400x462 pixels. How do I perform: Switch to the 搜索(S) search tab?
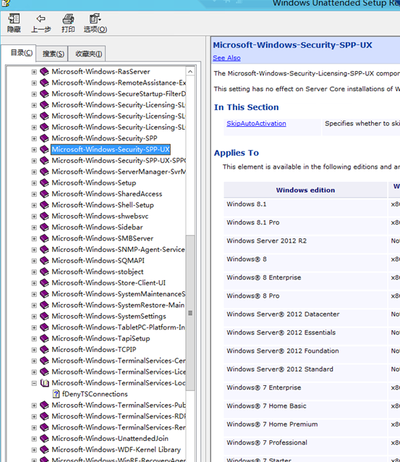pyautogui.click(x=52, y=54)
